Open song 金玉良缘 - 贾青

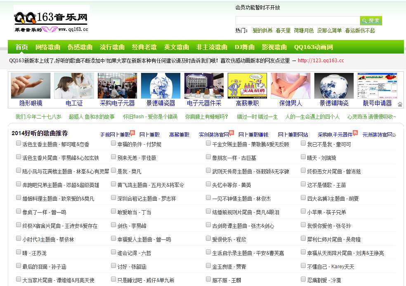[x=229, y=267]
